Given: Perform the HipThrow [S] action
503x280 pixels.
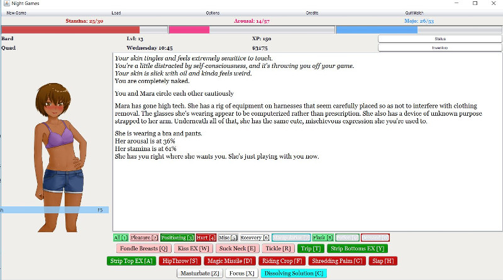Looking at the screenshot, I should pos(179,260).
